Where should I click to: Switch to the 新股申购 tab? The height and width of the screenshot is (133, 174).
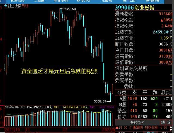(61, 1)
